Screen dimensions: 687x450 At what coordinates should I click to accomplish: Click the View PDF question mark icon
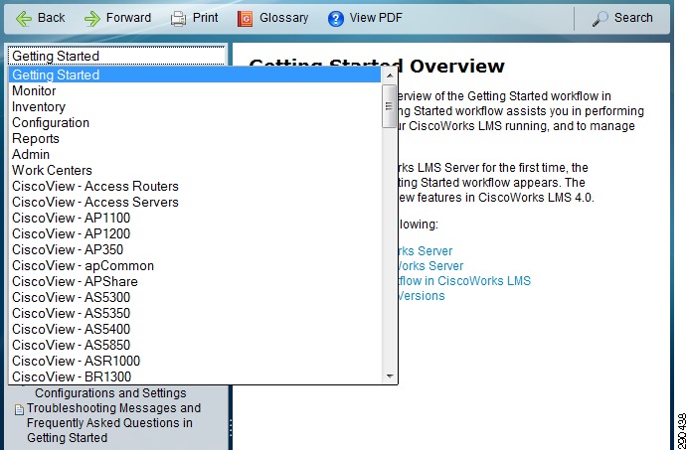tap(336, 19)
